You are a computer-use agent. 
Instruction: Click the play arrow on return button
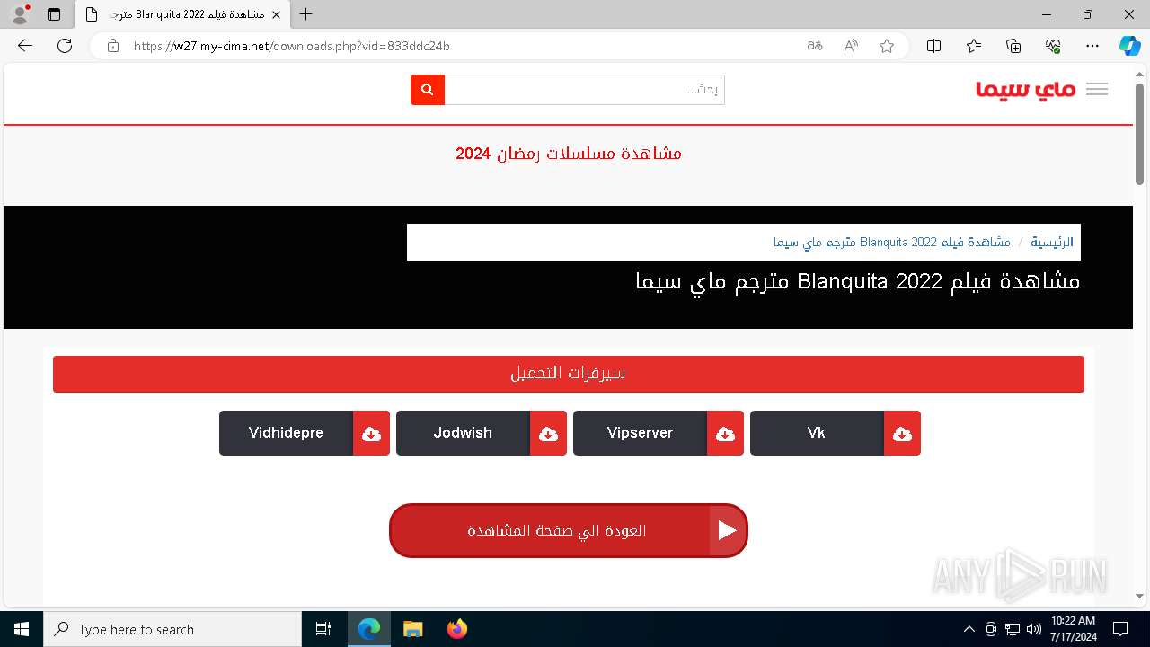tap(728, 530)
